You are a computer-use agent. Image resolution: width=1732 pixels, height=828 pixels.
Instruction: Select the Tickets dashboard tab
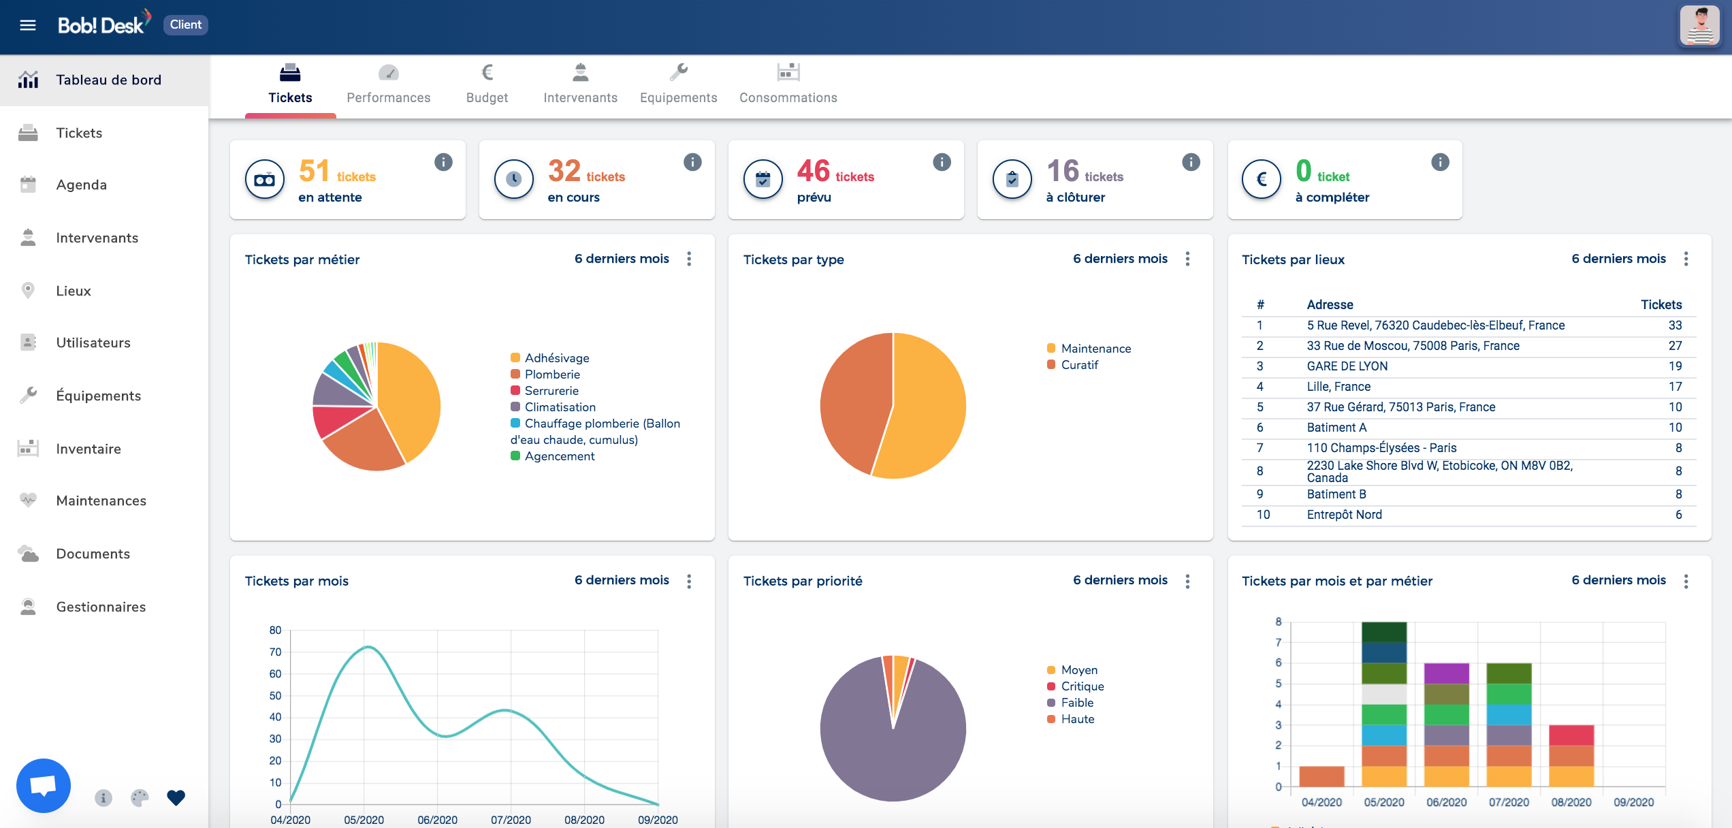(x=291, y=85)
